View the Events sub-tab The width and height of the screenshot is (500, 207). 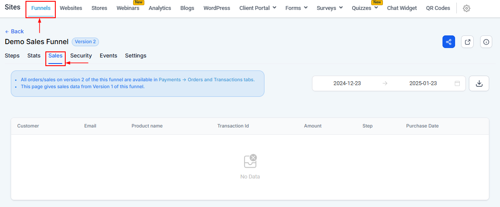pos(108,55)
